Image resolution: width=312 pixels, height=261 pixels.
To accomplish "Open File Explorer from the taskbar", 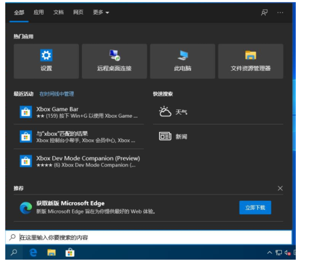I will 51,252.
